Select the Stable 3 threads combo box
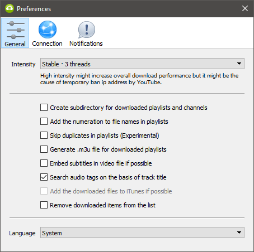The width and height of the screenshot is (254, 252). [142, 64]
